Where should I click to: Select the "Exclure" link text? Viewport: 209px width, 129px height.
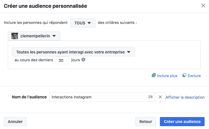(x=194, y=76)
